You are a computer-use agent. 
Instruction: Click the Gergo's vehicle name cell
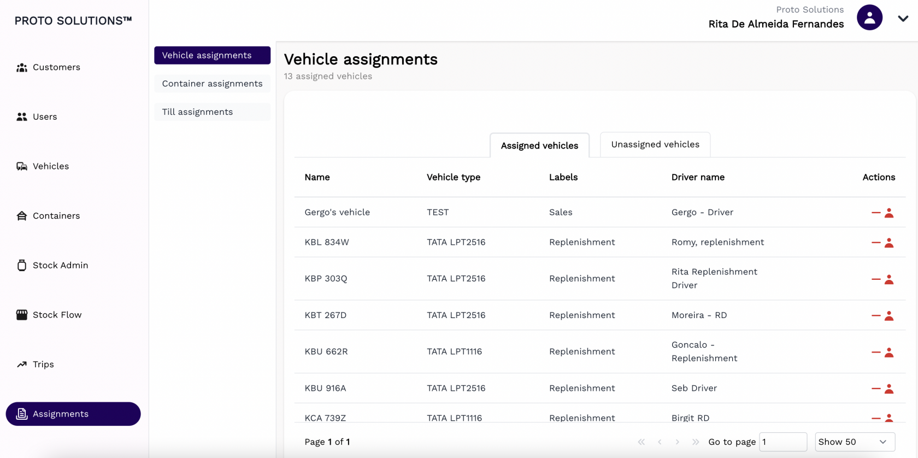(x=337, y=212)
